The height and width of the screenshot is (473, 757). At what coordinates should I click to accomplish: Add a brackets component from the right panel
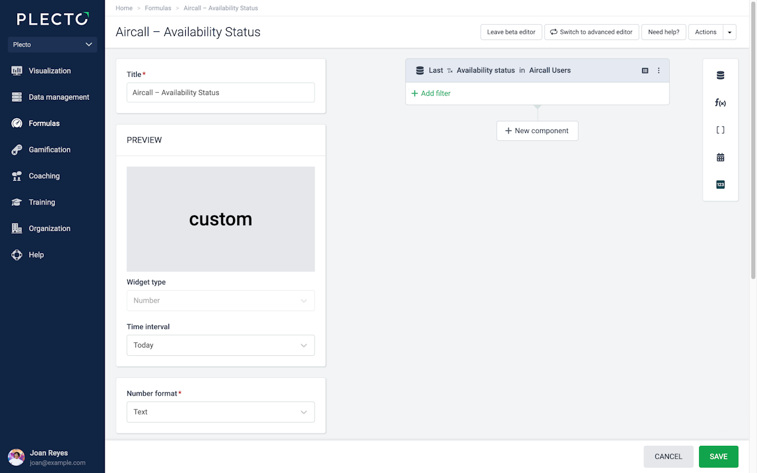[720, 130]
